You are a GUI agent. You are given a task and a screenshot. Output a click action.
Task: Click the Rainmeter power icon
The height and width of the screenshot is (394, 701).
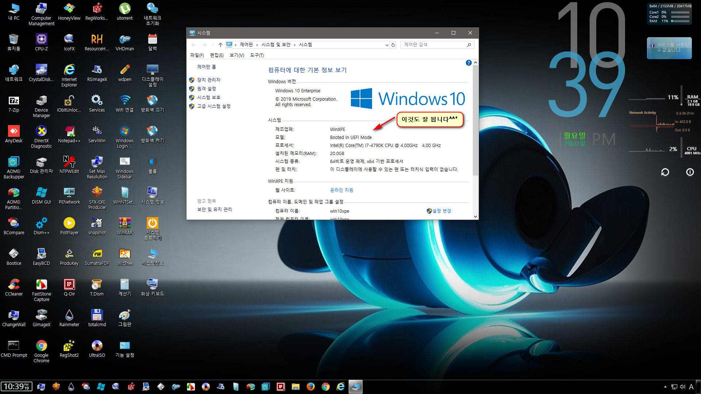point(690,172)
